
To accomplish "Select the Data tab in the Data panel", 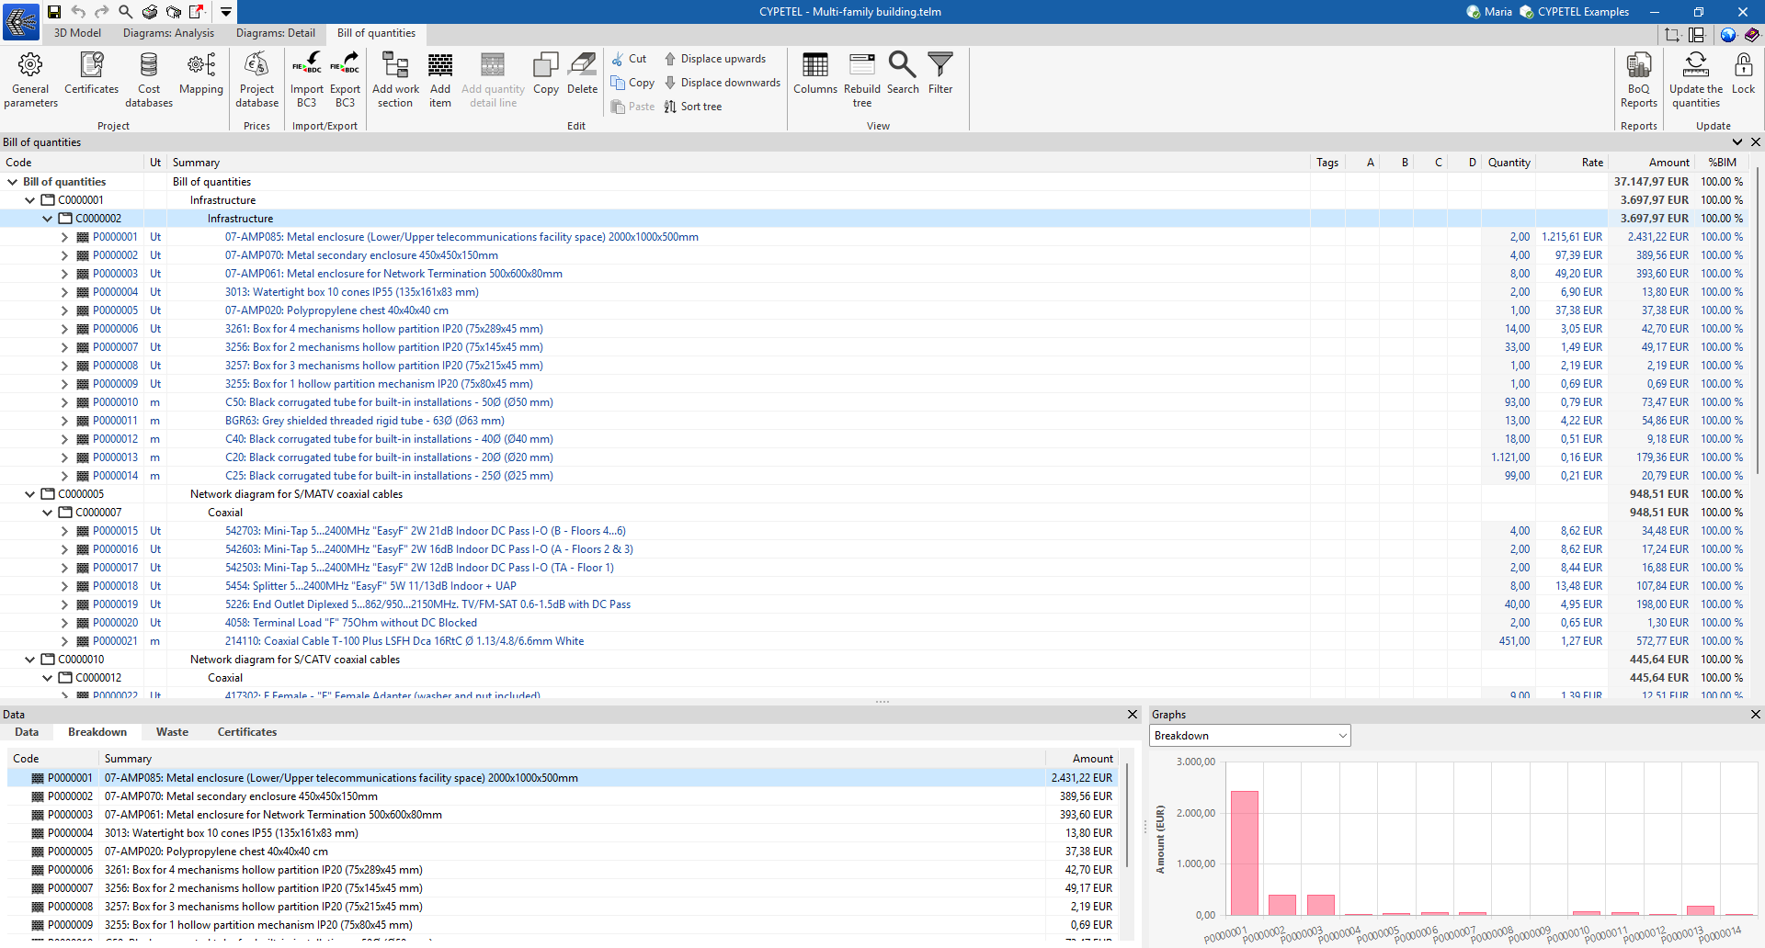I will [27, 732].
